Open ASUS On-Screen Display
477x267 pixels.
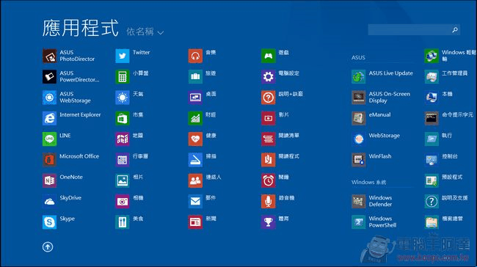click(381, 98)
